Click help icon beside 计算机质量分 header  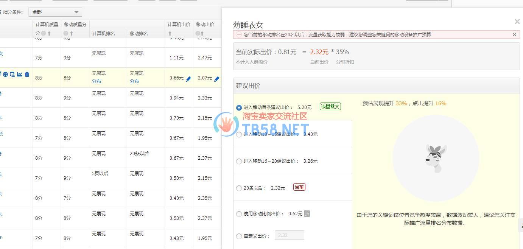[x=44, y=34]
